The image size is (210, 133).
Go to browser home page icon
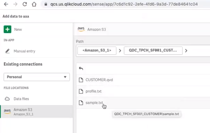click(x=34, y=4)
